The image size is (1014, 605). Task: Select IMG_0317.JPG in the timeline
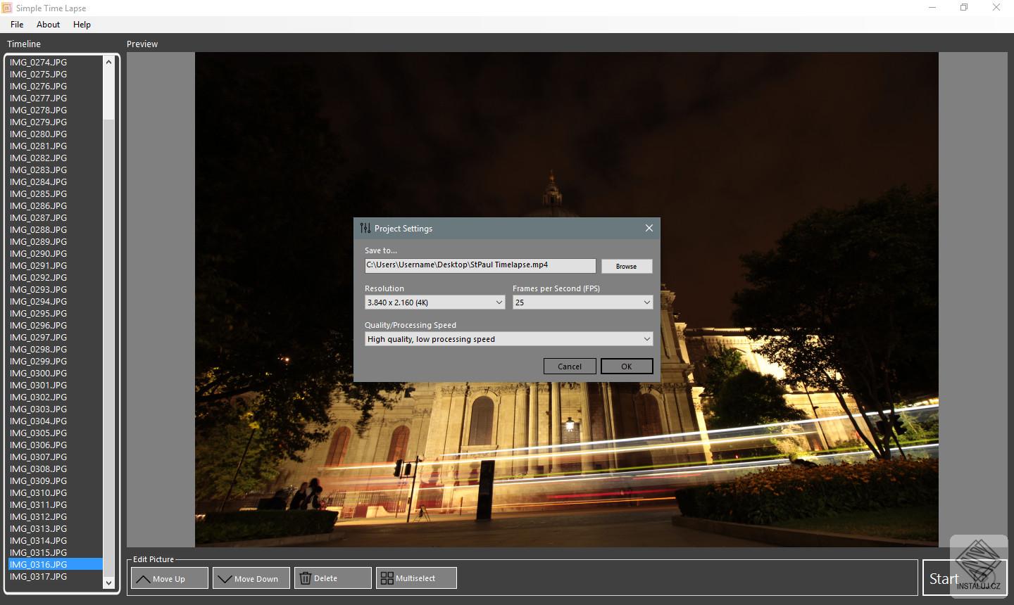[x=56, y=576]
